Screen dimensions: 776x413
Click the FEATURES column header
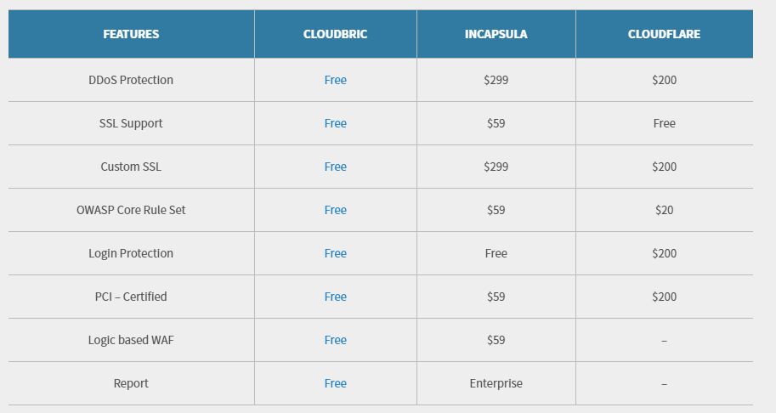(131, 34)
